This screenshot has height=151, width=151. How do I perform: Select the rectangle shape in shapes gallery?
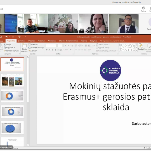129,45
